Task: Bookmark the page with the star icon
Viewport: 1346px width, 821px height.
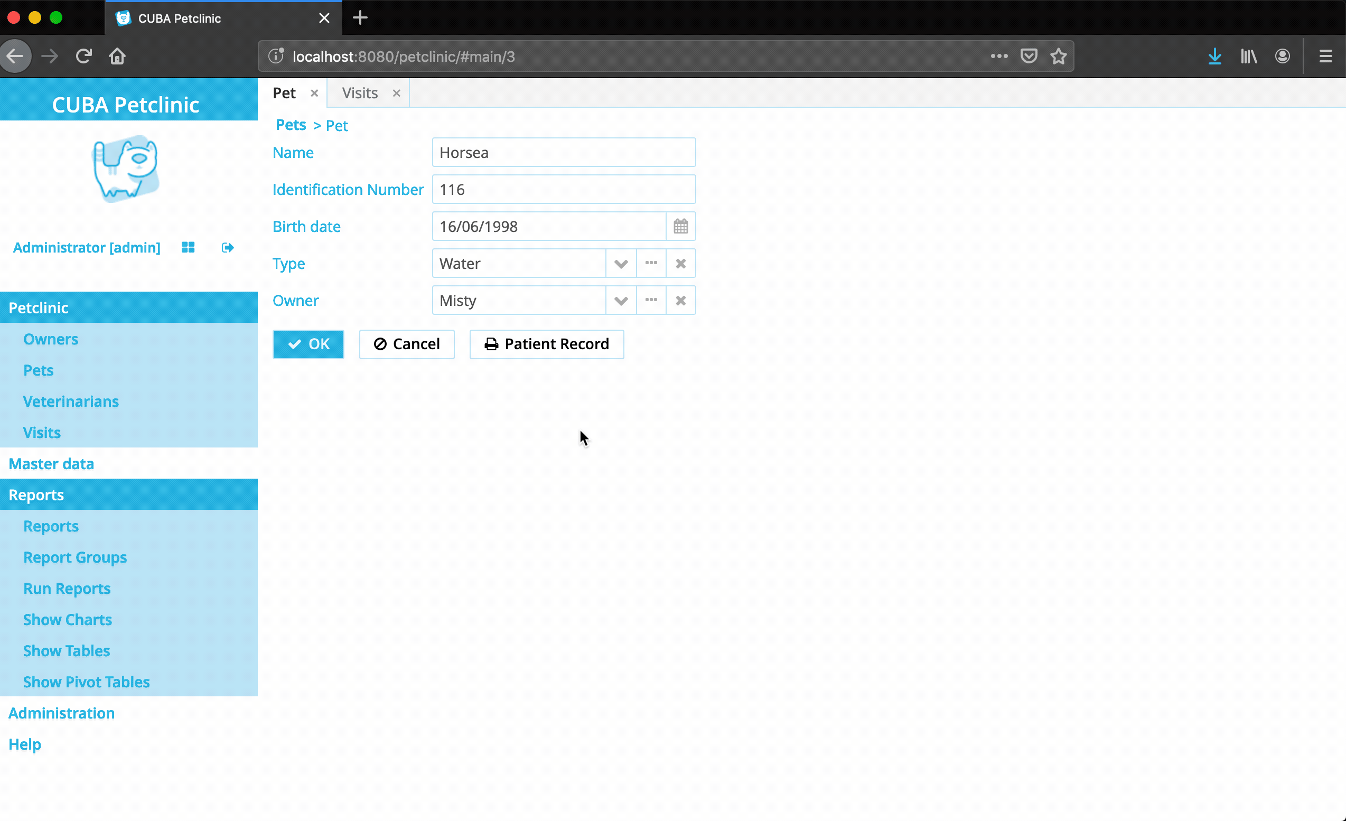Action: click(x=1058, y=56)
